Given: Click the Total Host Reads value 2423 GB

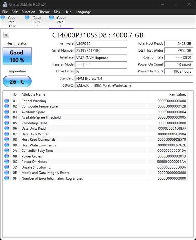Looking at the screenshot, I should [x=179, y=44].
